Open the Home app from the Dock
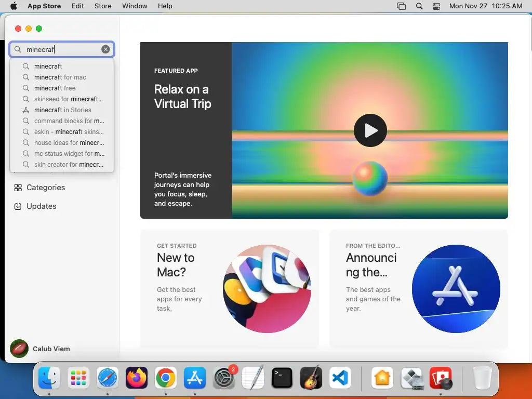This screenshot has height=399, width=532. click(382, 378)
